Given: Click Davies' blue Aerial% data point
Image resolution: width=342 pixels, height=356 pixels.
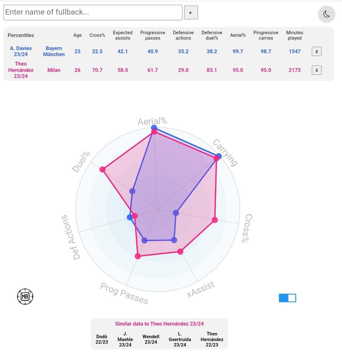Looking at the screenshot, I should click(x=154, y=127).
